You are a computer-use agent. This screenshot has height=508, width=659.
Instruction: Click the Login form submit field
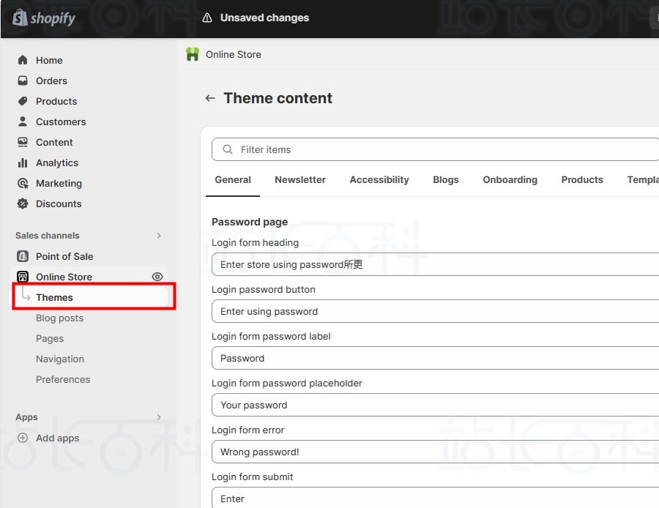(435, 498)
